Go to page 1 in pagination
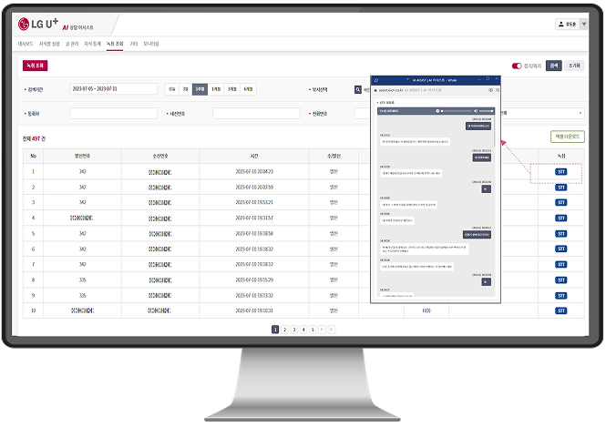The height and width of the screenshot is (437, 606). click(275, 330)
